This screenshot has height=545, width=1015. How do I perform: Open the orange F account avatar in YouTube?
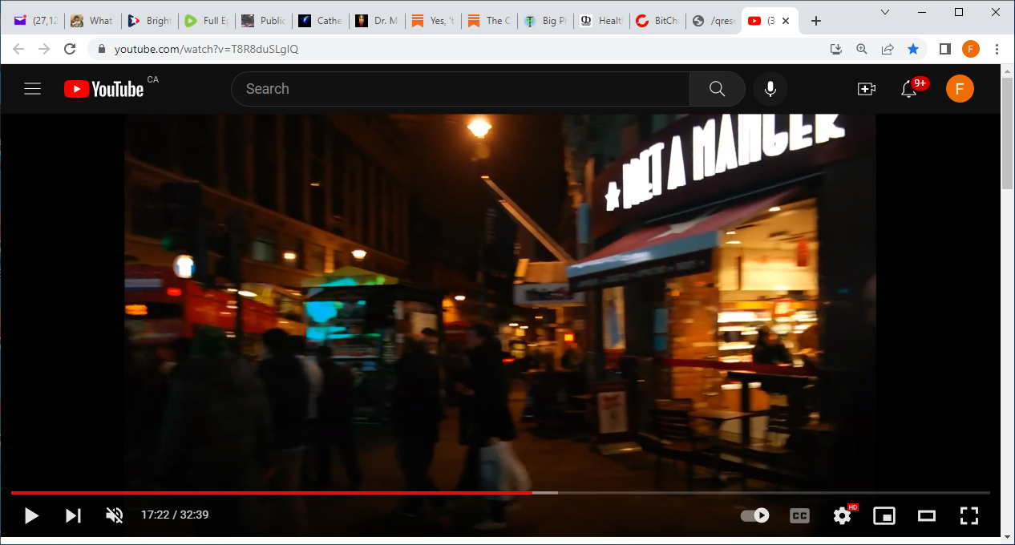(x=960, y=89)
